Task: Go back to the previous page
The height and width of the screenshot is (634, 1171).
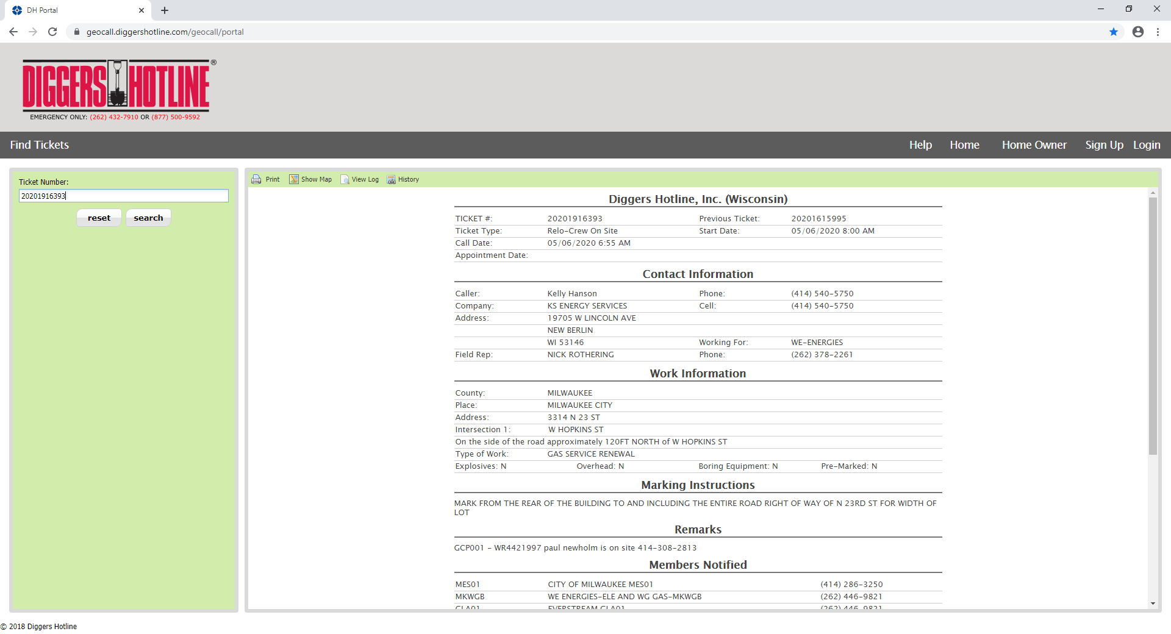Action: 13,32
